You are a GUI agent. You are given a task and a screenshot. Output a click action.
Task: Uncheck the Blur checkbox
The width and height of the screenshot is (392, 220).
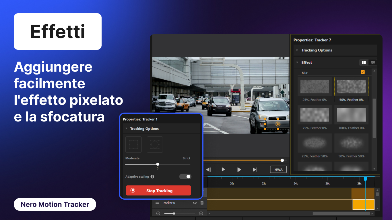[x=363, y=72]
